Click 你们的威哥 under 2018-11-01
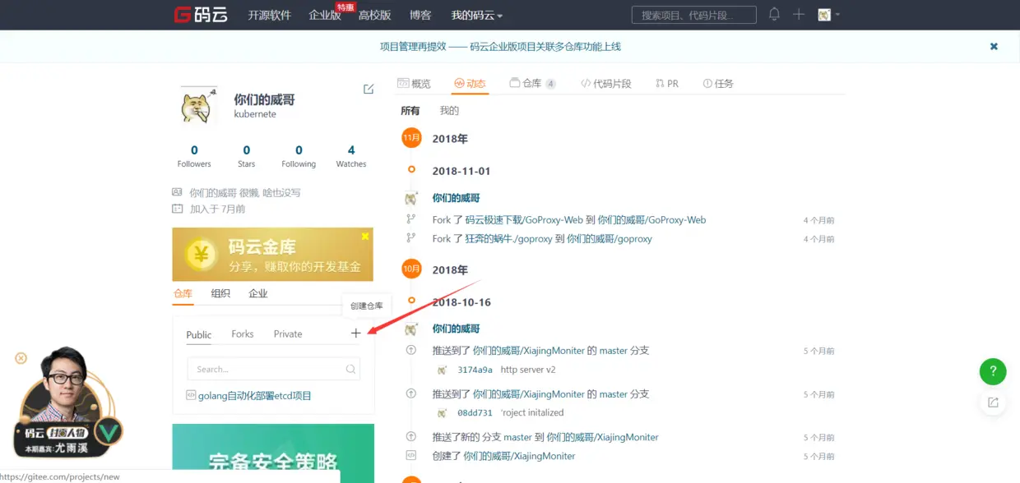Viewport: 1020px width, 483px height. pyautogui.click(x=456, y=198)
